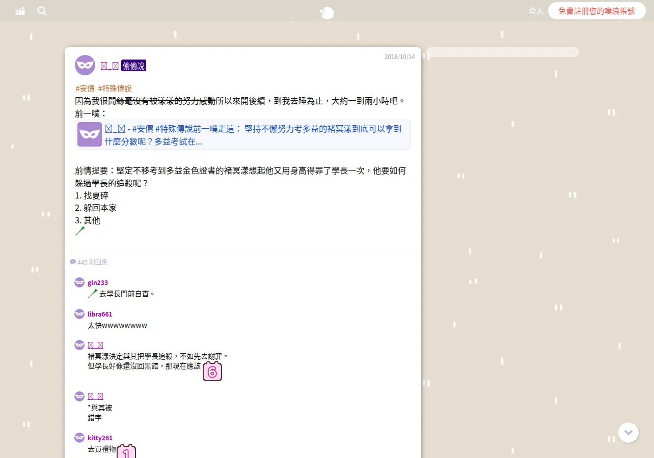Viewport: 654px width, 458px height.
Task: Open libra661 profile name
Action: click(x=100, y=314)
